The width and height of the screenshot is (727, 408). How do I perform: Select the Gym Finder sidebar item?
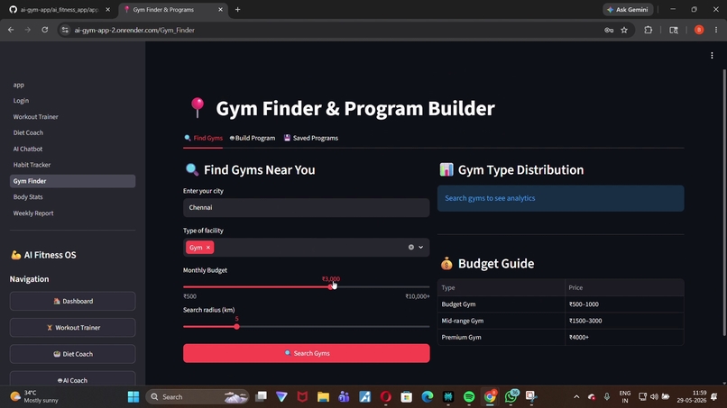tap(72, 181)
